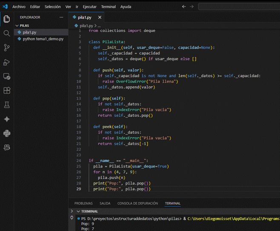
Task: Switch to the CONSOLA DE DEPURACIÓN tab
Action: point(137,203)
